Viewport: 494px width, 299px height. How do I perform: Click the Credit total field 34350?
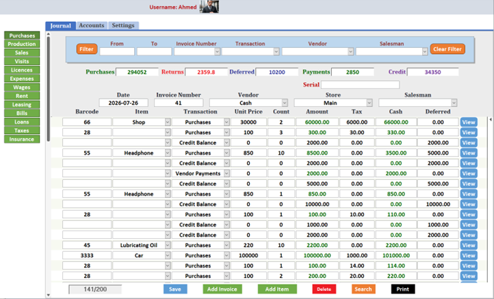(432, 72)
